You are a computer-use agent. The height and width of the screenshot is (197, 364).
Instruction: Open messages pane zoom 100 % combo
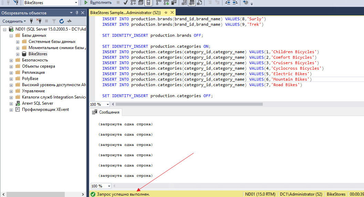click(x=101, y=186)
